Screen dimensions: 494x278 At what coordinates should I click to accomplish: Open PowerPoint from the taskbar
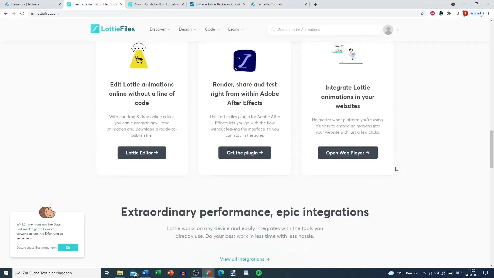point(171,273)
